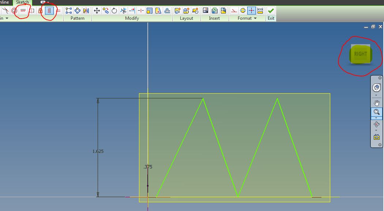Screen dimensions: 384x211
Task: Insert an image into the sketch
Action: click(x=205, y=10)
